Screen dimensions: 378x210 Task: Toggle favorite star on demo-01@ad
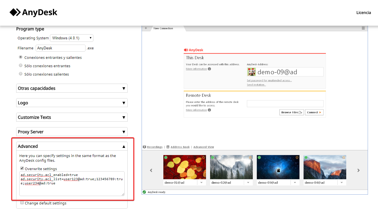pos(203,158)
